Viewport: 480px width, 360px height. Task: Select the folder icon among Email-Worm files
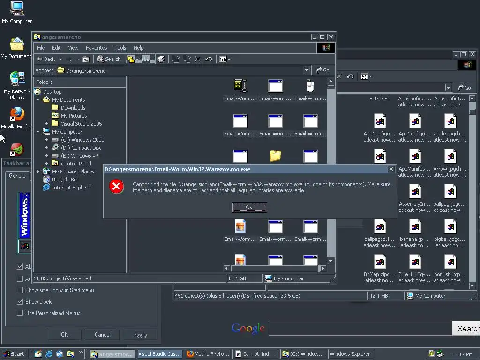(x=275, y=156)
